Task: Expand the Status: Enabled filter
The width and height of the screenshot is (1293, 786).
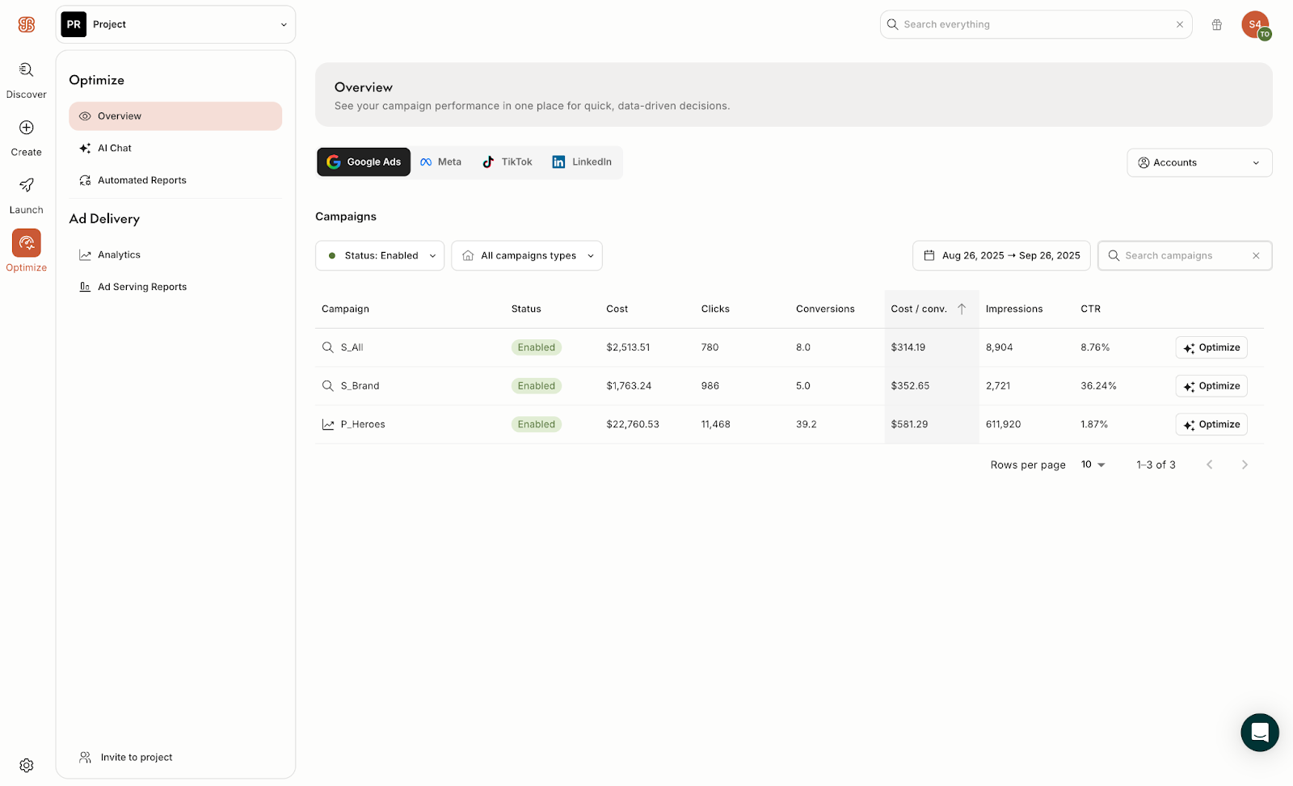Action: 380,255
